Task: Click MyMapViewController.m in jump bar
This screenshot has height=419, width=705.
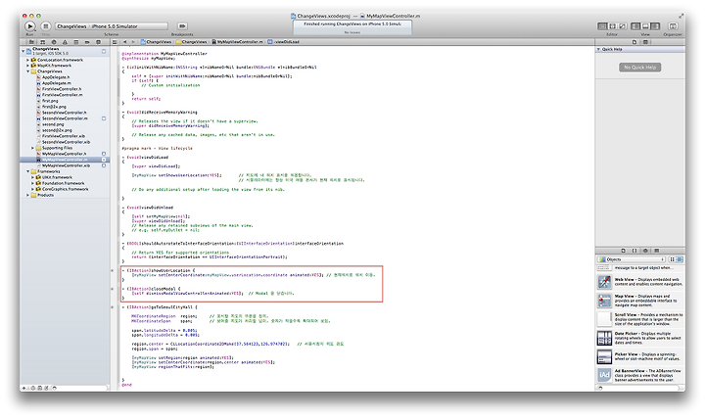Action: pyautogui.click(x=237, y=42)
